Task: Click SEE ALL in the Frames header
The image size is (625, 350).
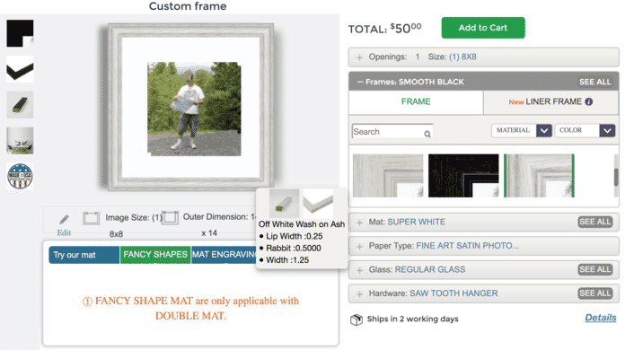Action: coord(594,82)
